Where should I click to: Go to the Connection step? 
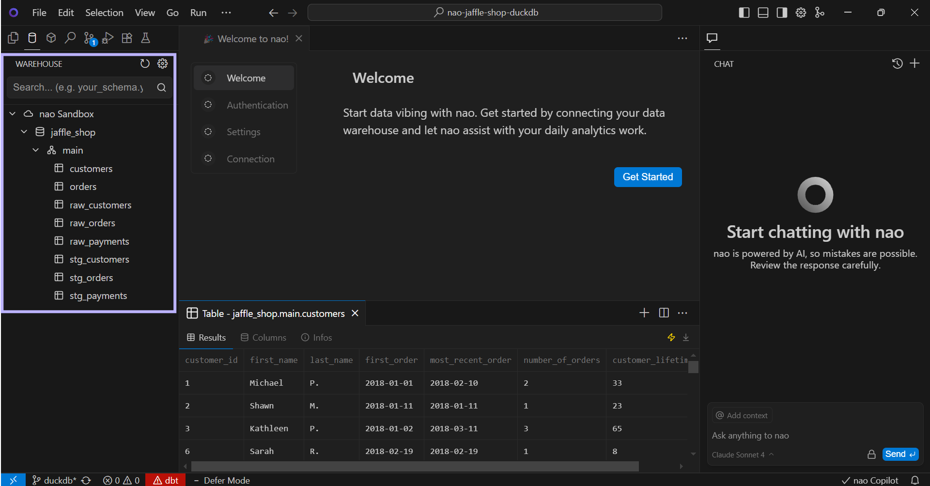coord(244,159)
